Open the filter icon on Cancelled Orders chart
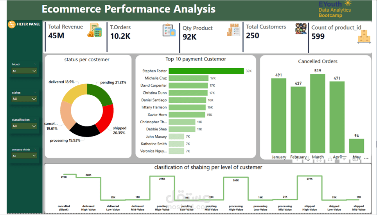The width and height of the screenshot is (377, 215). (x=344, y=158)
